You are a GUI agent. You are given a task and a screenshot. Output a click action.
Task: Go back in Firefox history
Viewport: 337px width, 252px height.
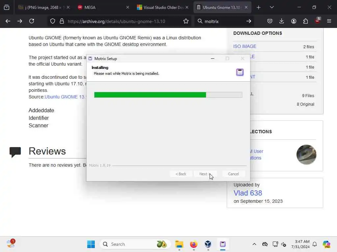8,21
